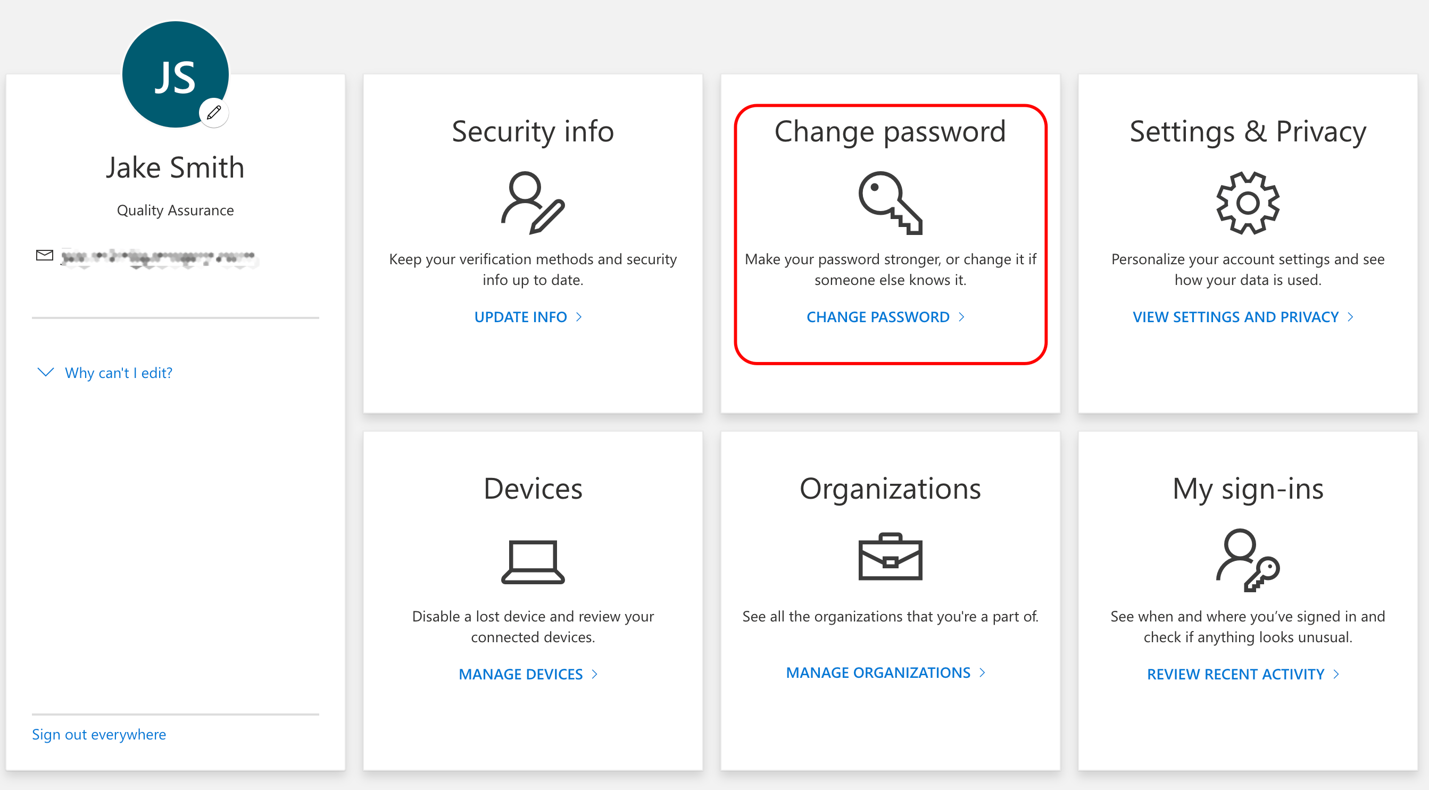
Task: Click the Why can't I edit? text
Action: (118, 373)
